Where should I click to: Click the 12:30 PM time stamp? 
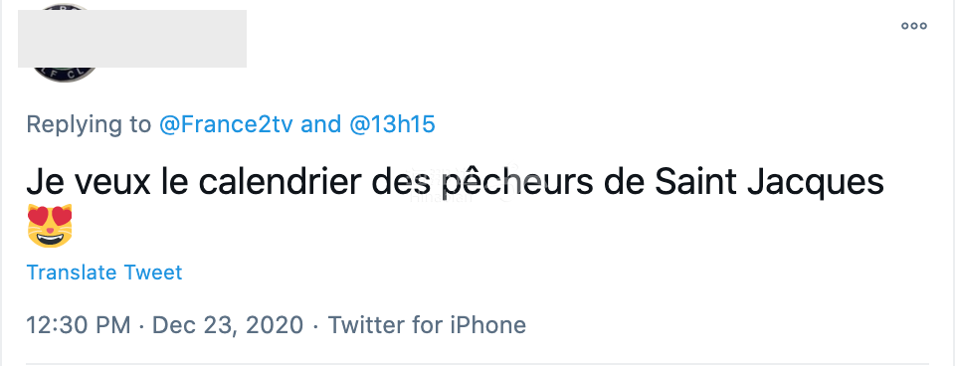point(79,324)
